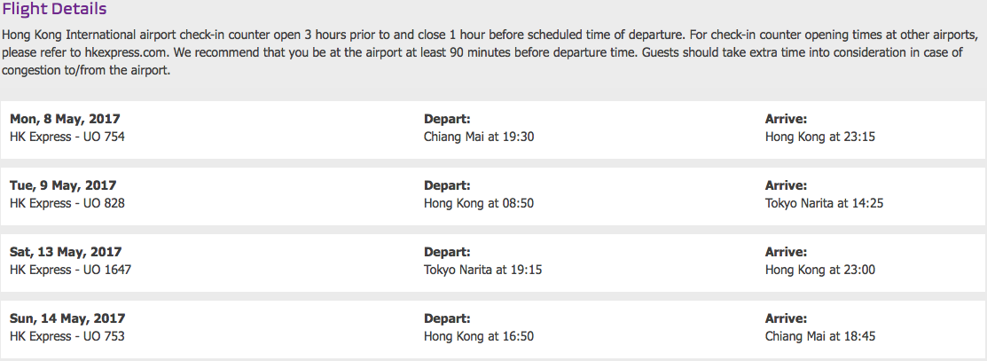Click arrival Chiang Mai at 18:45
987x361 pixels.
[820, 336]
